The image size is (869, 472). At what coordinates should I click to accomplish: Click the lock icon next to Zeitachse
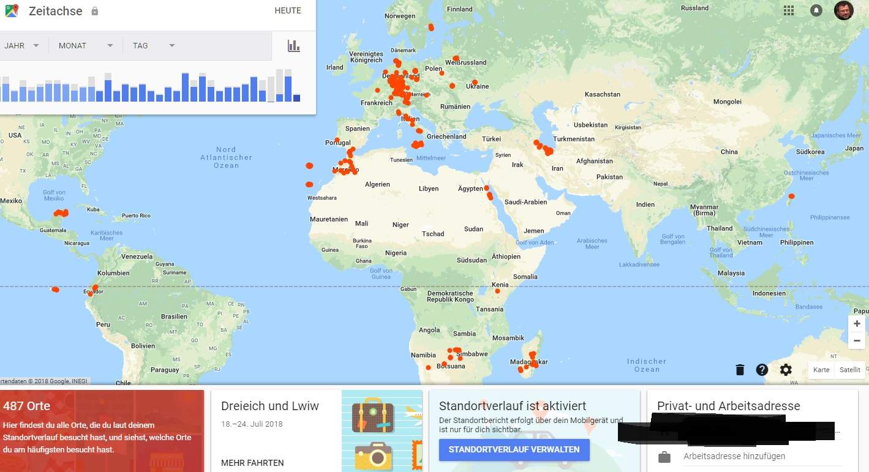(x=95, y=10)
